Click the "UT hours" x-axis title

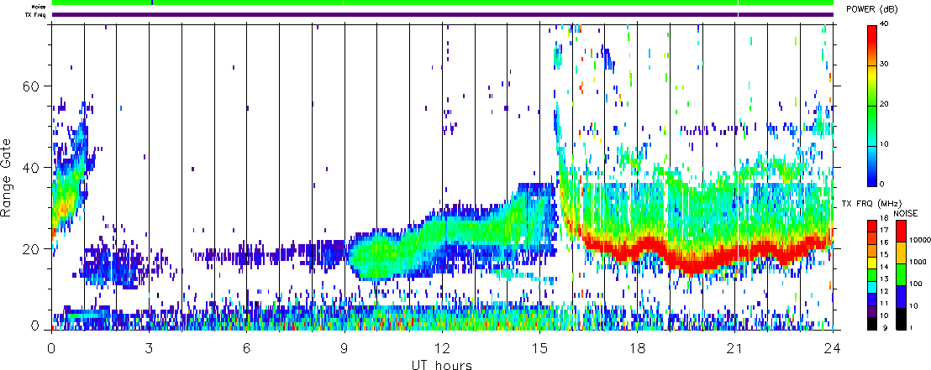442,364
